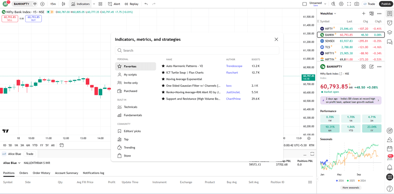394x194 pixels.
Task: Open the Alice Blue account dropdown
Action: tap(12, 163)
